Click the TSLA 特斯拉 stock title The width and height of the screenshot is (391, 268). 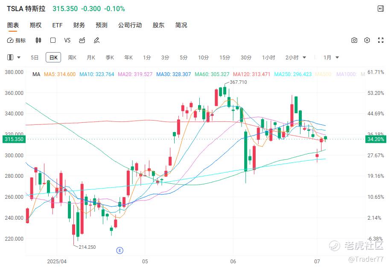pyautogui.click(x=26, y=9)
